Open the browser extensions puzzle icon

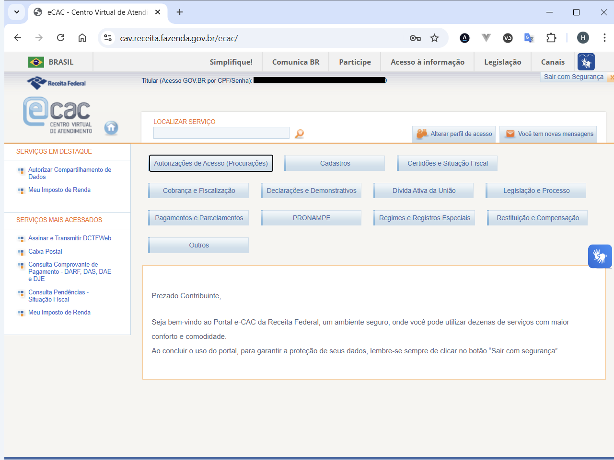(551, 38)
